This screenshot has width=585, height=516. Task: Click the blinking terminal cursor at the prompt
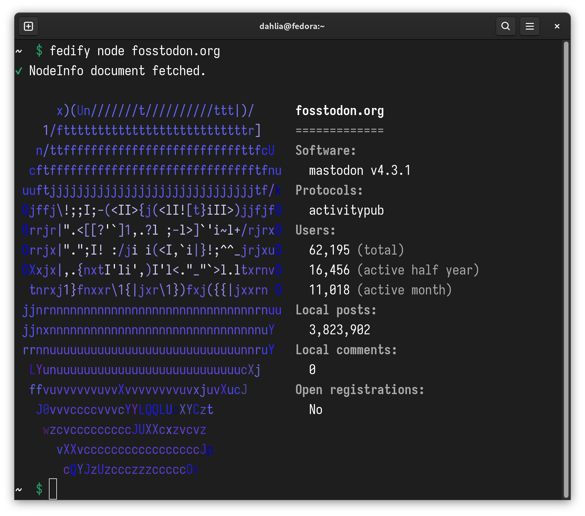[53, 489]
